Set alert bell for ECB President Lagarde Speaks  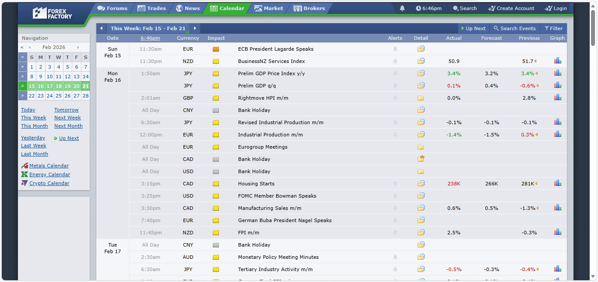(x=395, y=49)
